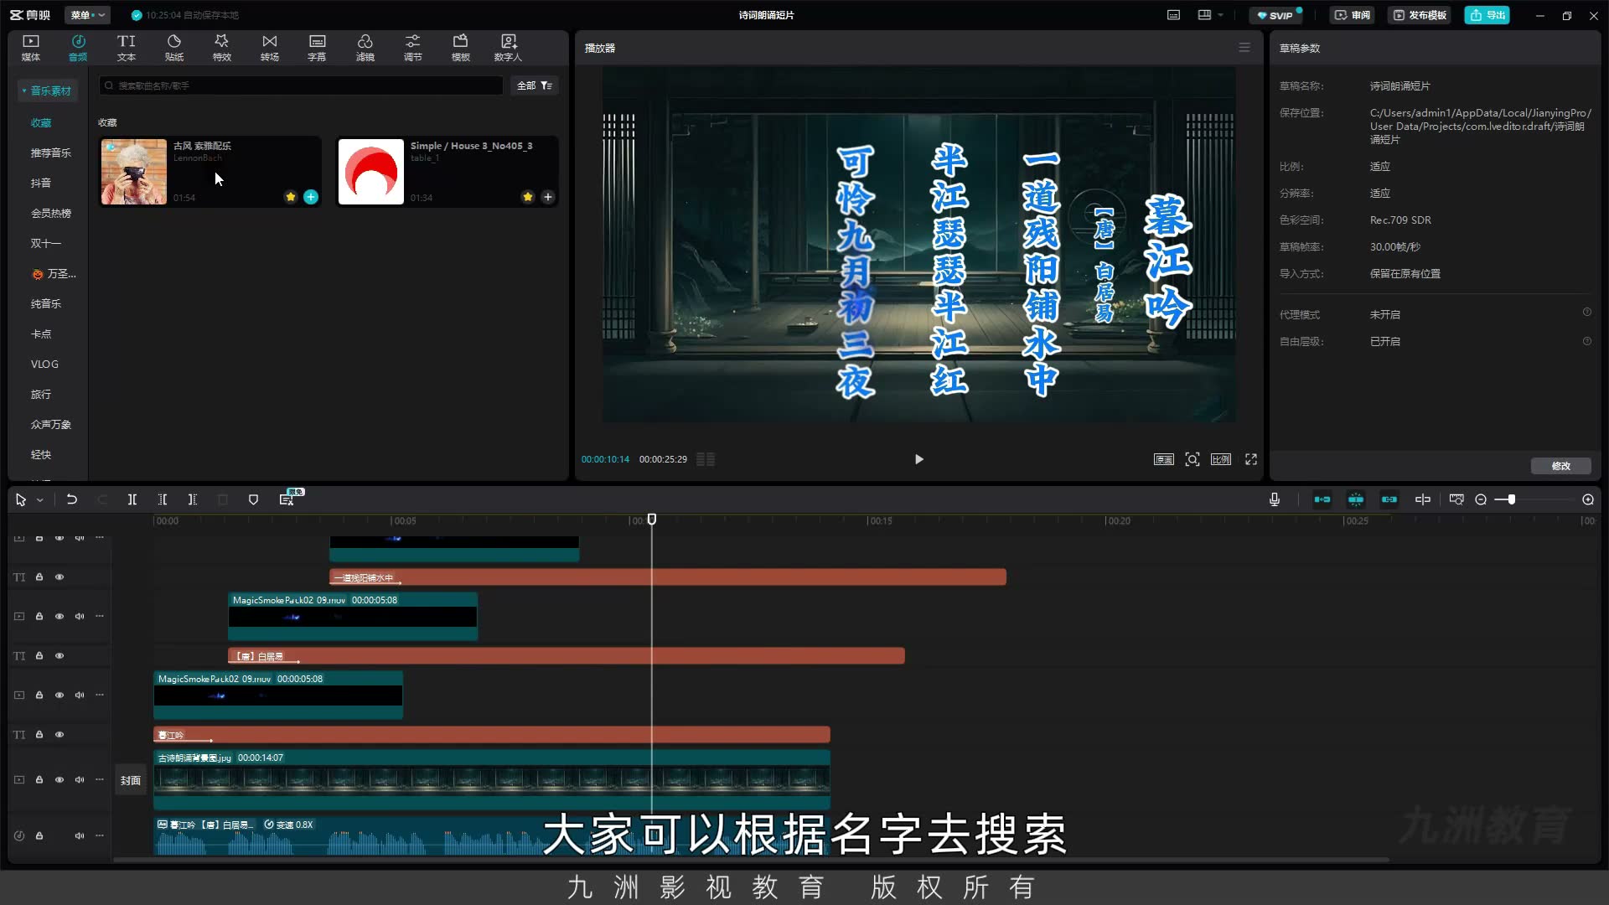The image size is (1609, 905).
Task: Play the 古风 素雅配乐 track thumbnail
Action: [134, 172]
